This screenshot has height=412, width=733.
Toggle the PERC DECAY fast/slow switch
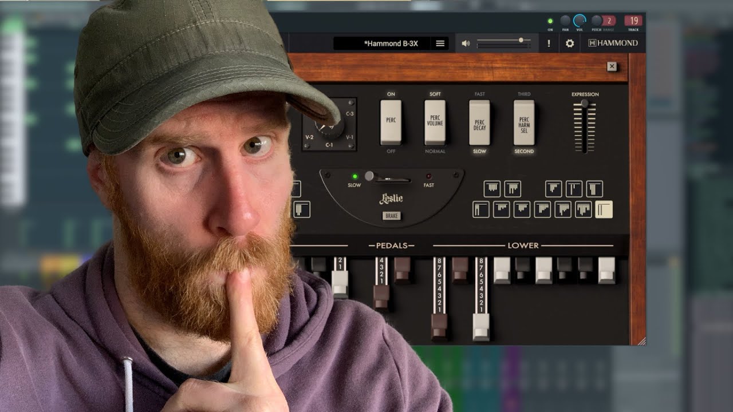pyautogui.click(x=479, y=122)
